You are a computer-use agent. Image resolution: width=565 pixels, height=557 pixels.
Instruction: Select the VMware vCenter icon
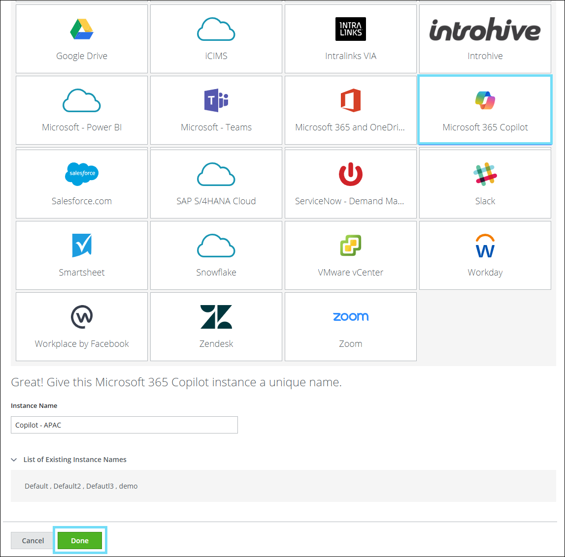coord(351,246)
